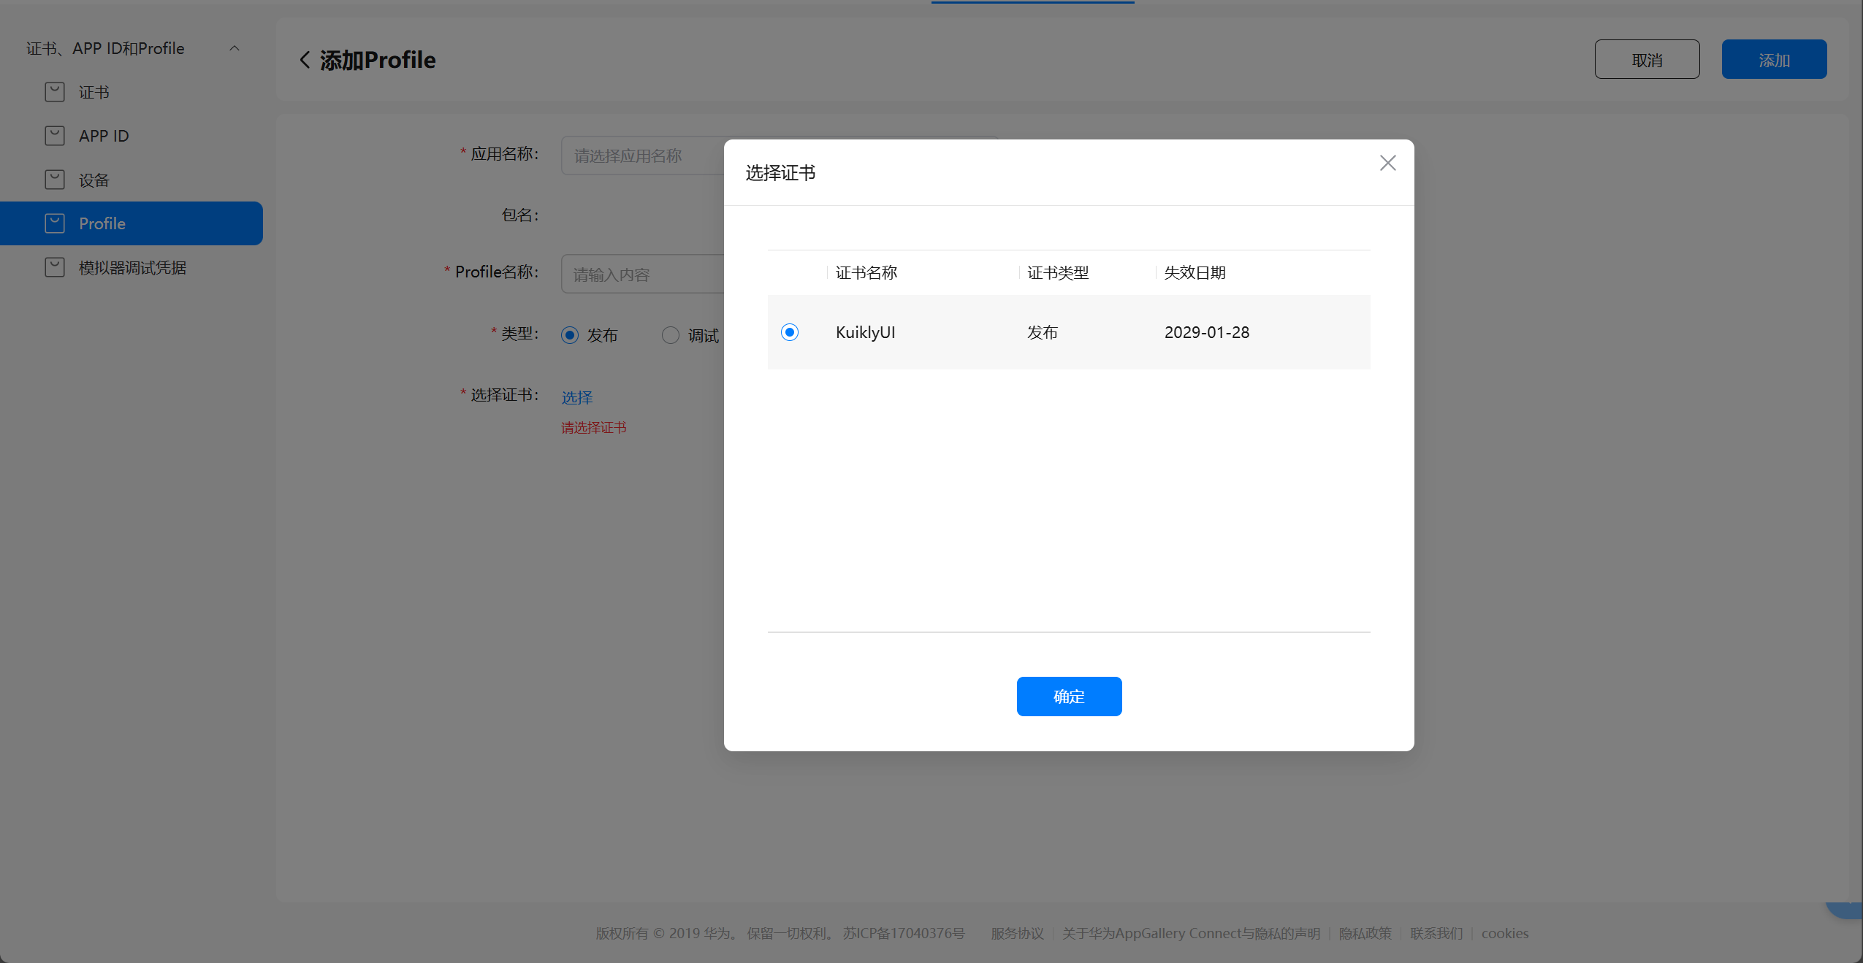
Task: Select the KuiklyUI certificate radio button
Action: click(x=790, y=332)
